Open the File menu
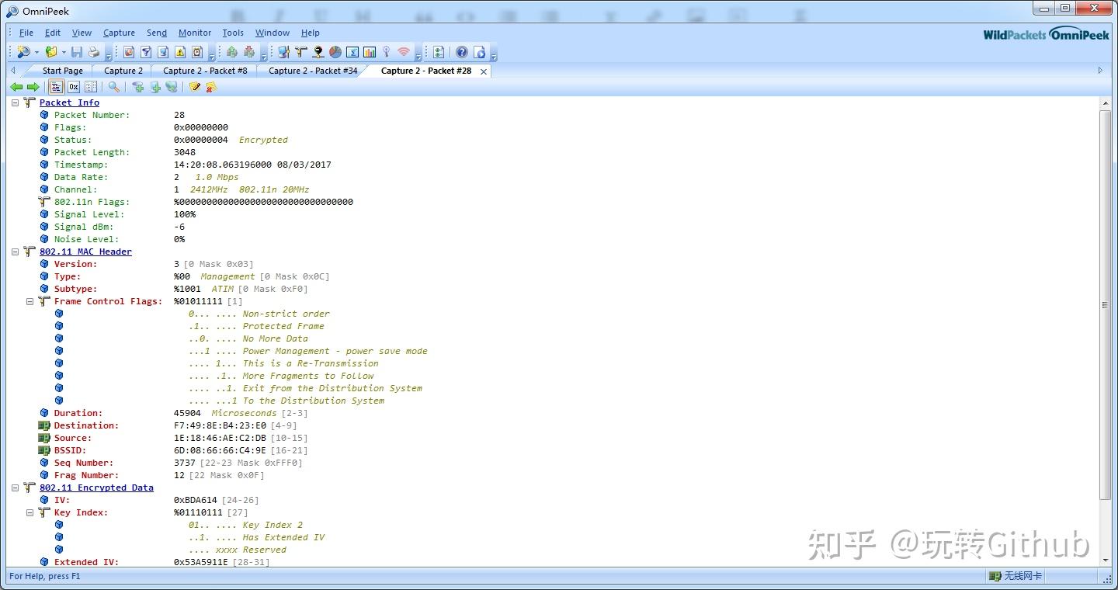 (26, 33)
